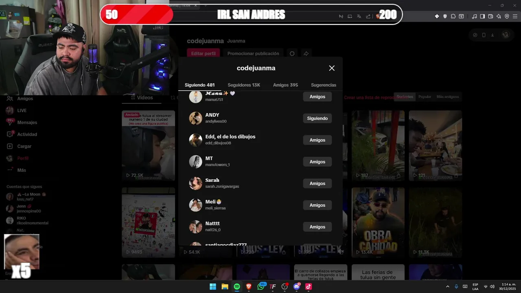Viewport: 521px width, 293px height.
Task: Sort videos by Popular
Action: tap(425, 97)
